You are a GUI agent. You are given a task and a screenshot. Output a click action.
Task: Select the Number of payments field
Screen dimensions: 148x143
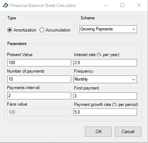click(x=39, y=79)
